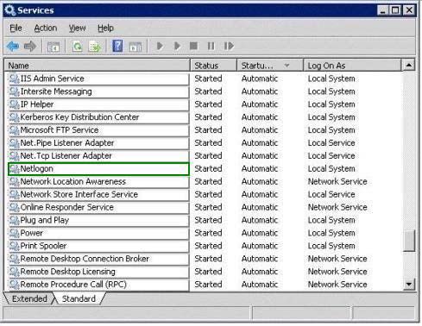Click the gear icon beside Netlogon
This screenshot has height=326, width=422.
click(x=15, y=169)
